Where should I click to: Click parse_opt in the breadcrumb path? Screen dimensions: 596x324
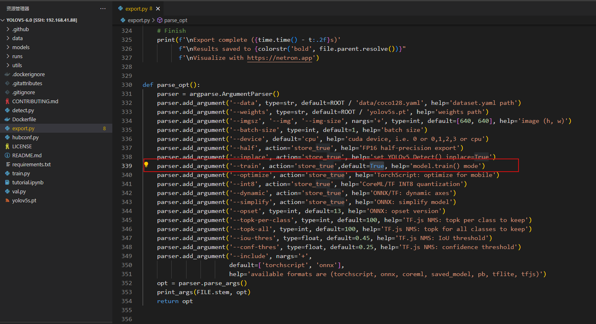tap(175, 20)
